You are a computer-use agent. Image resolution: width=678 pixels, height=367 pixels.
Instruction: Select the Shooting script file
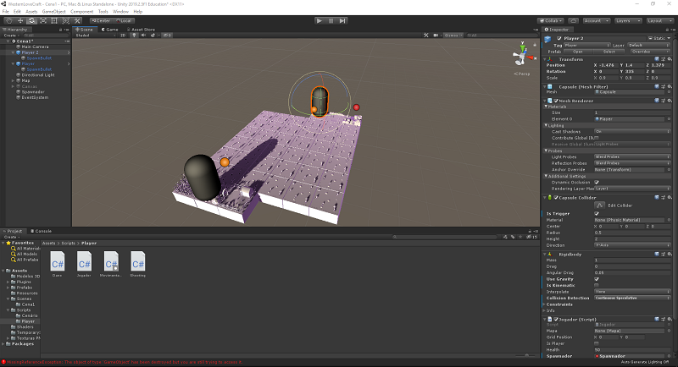tap(137, 263)
